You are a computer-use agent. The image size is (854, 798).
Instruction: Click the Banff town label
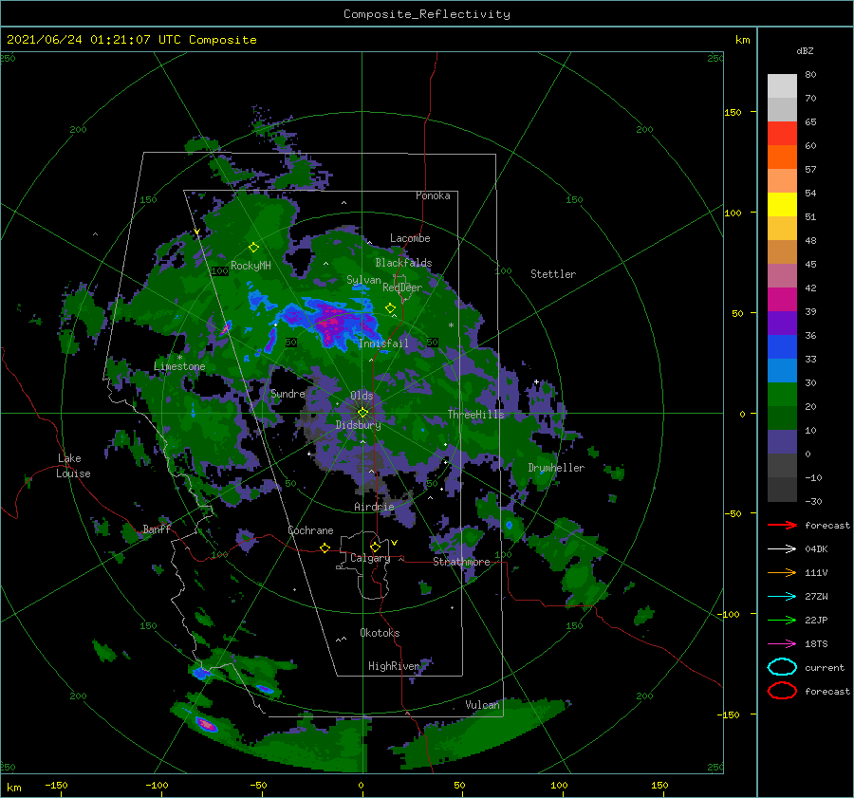[x=157, y=529]
